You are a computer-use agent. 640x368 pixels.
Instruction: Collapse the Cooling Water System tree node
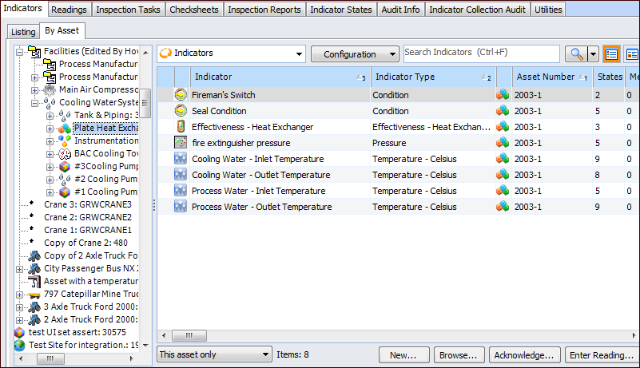(x=34, y=103)
